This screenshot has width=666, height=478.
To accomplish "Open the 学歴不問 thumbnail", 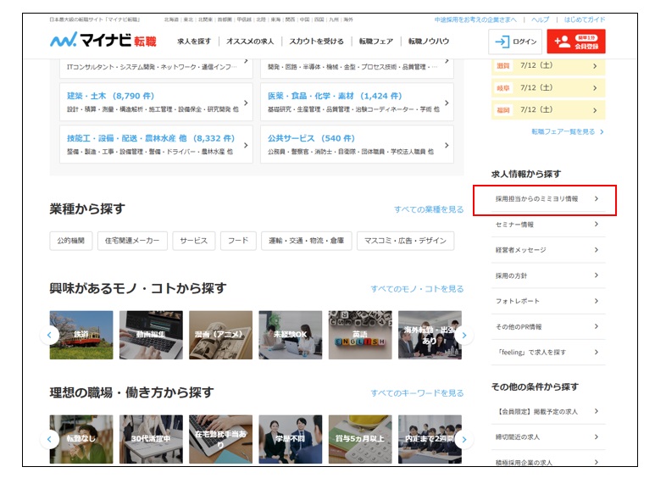I will [290, 439].
